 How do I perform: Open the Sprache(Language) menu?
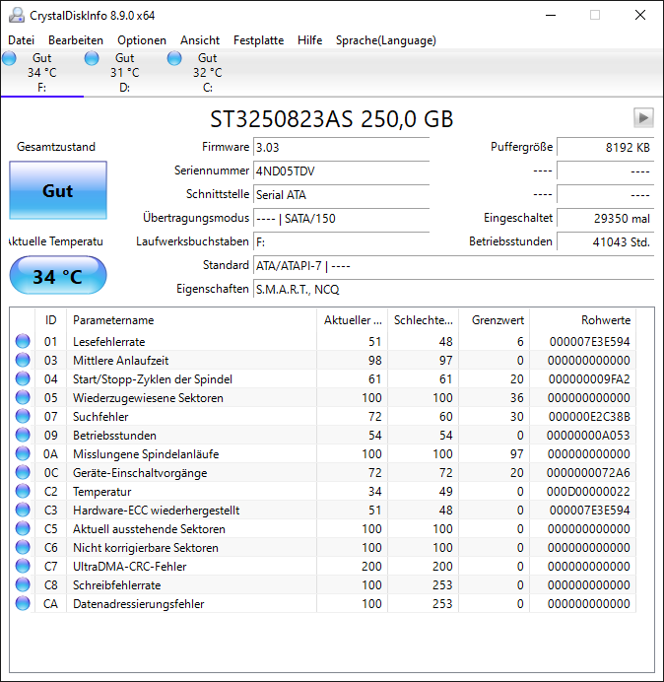tap(386, 40)
